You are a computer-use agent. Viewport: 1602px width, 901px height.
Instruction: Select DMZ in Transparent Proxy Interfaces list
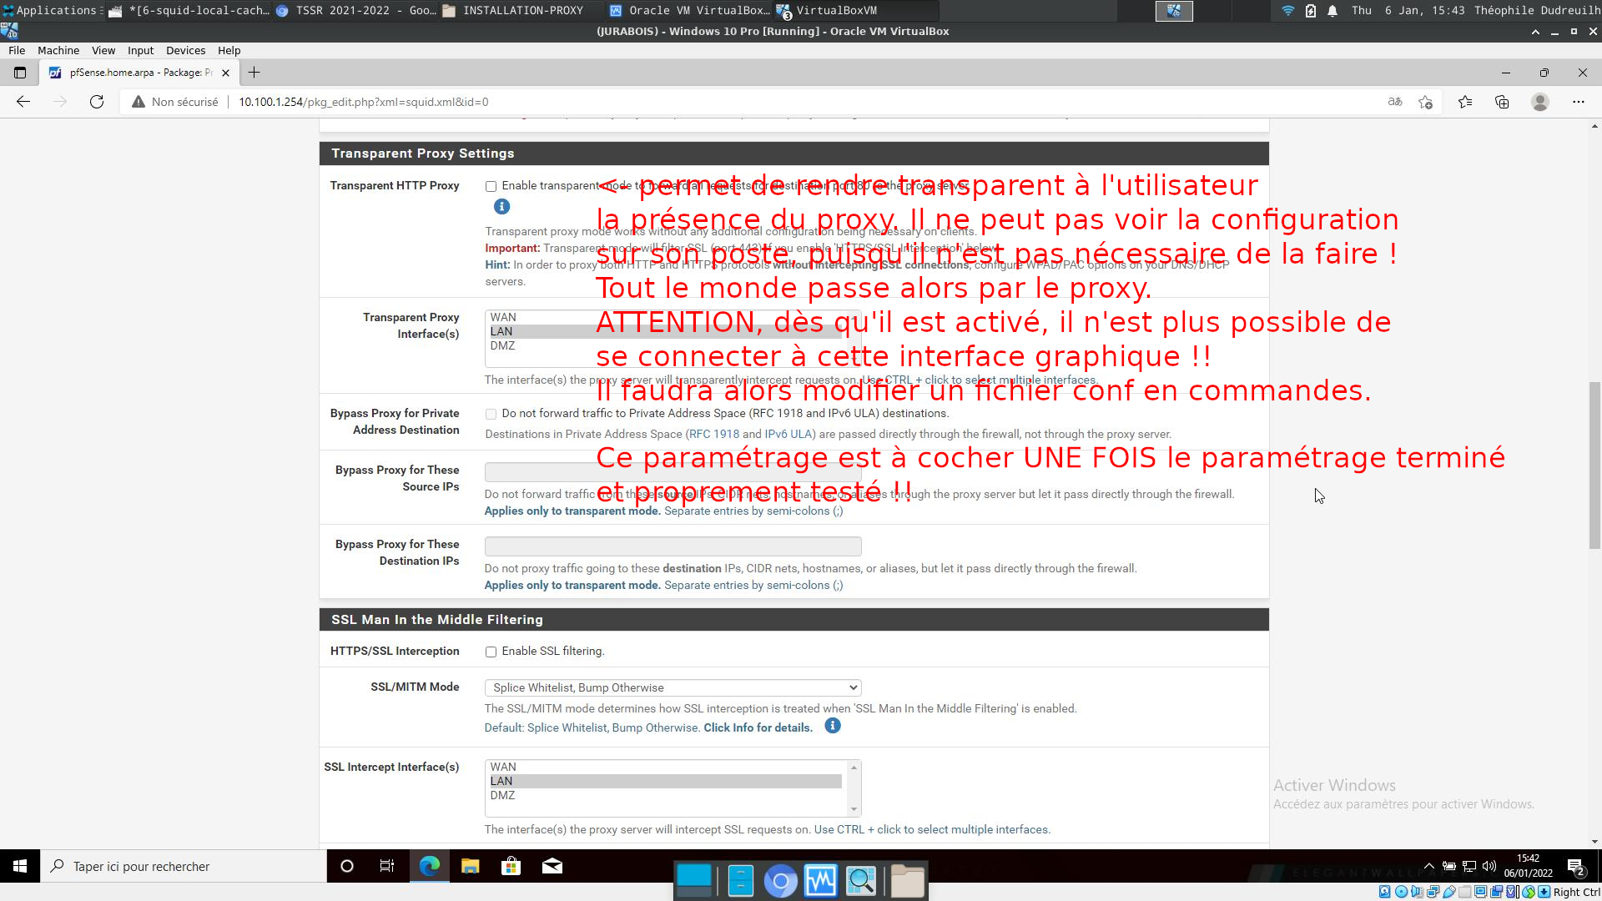point(503,345)
